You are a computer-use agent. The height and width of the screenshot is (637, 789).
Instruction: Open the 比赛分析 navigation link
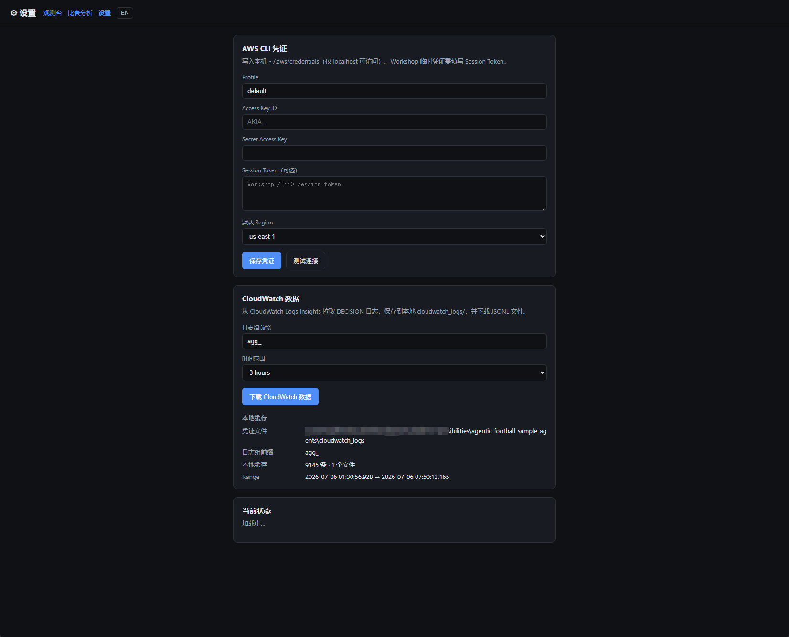pos(80,13)
